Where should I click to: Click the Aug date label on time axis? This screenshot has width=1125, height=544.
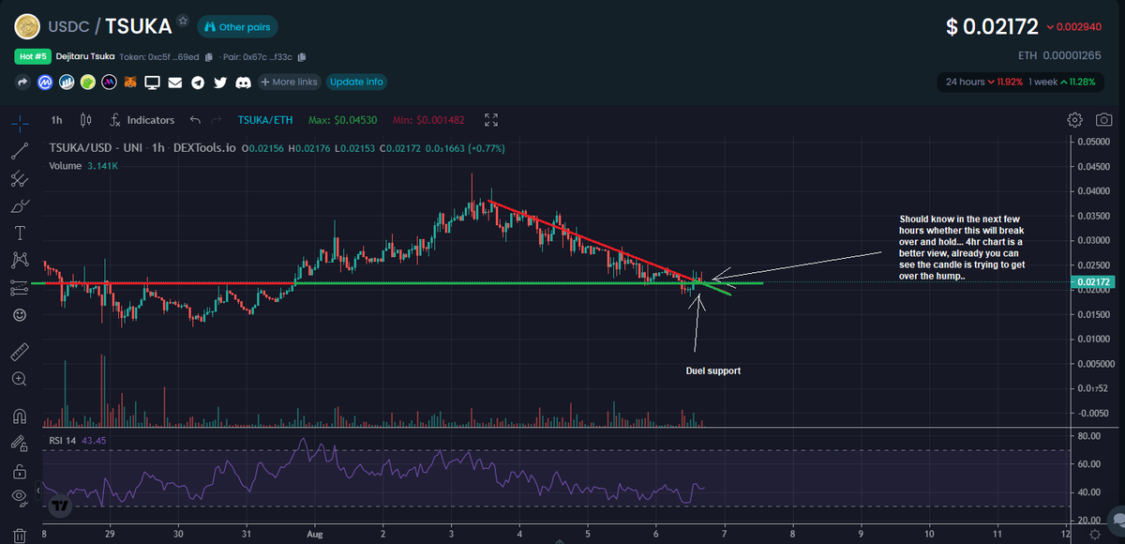[x=314, y=533]
